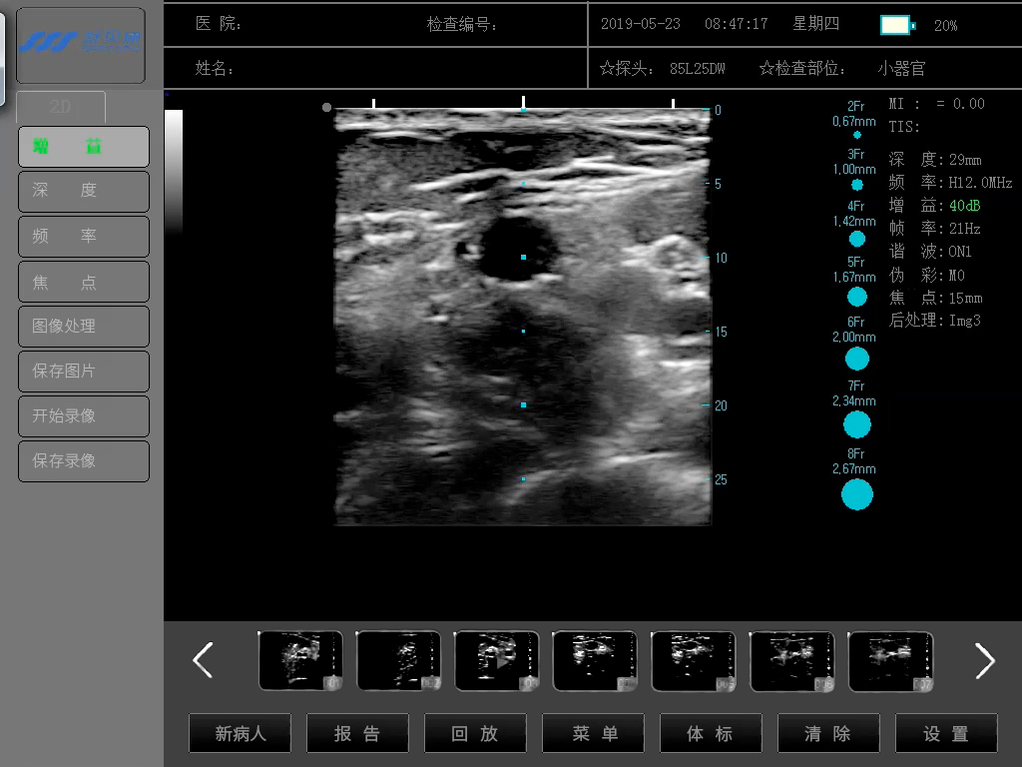Open the first saved image thumbnail
Viewport: 1022px width, 767px height.
click(299, 660)
